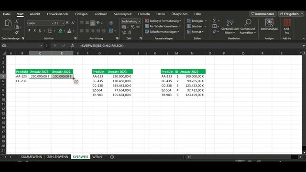Screen dimensions: 306x172
Task: Click the increase decimal places icon
Action: pos(124,32)
